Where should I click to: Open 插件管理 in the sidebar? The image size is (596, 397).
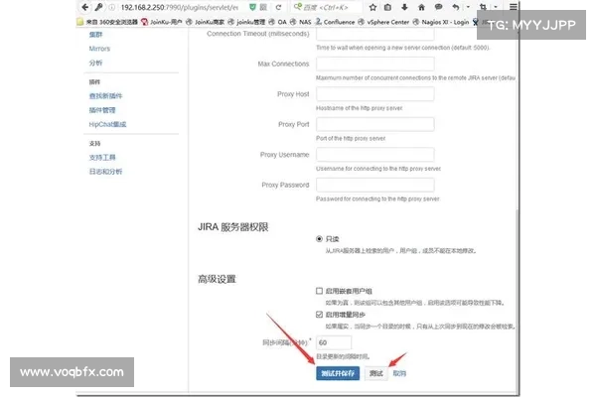(x=102, y=110)
